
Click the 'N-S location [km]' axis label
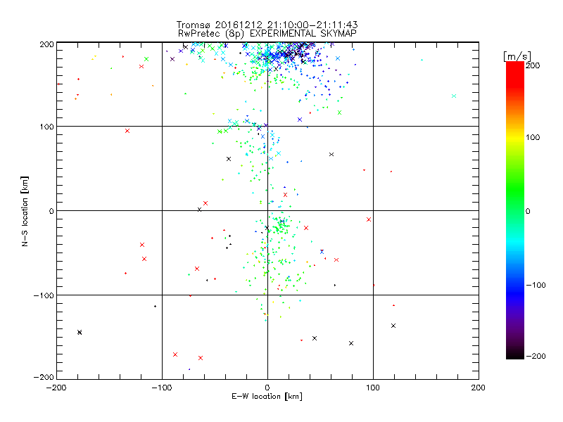point(25,212)
